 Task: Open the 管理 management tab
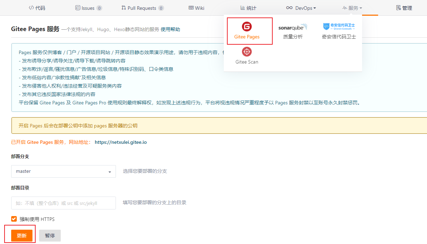[x=404, y=8]
